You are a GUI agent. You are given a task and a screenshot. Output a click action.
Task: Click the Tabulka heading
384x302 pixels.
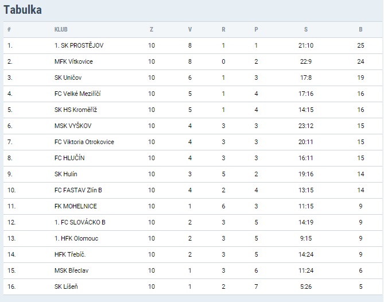(x=22, y=10)
